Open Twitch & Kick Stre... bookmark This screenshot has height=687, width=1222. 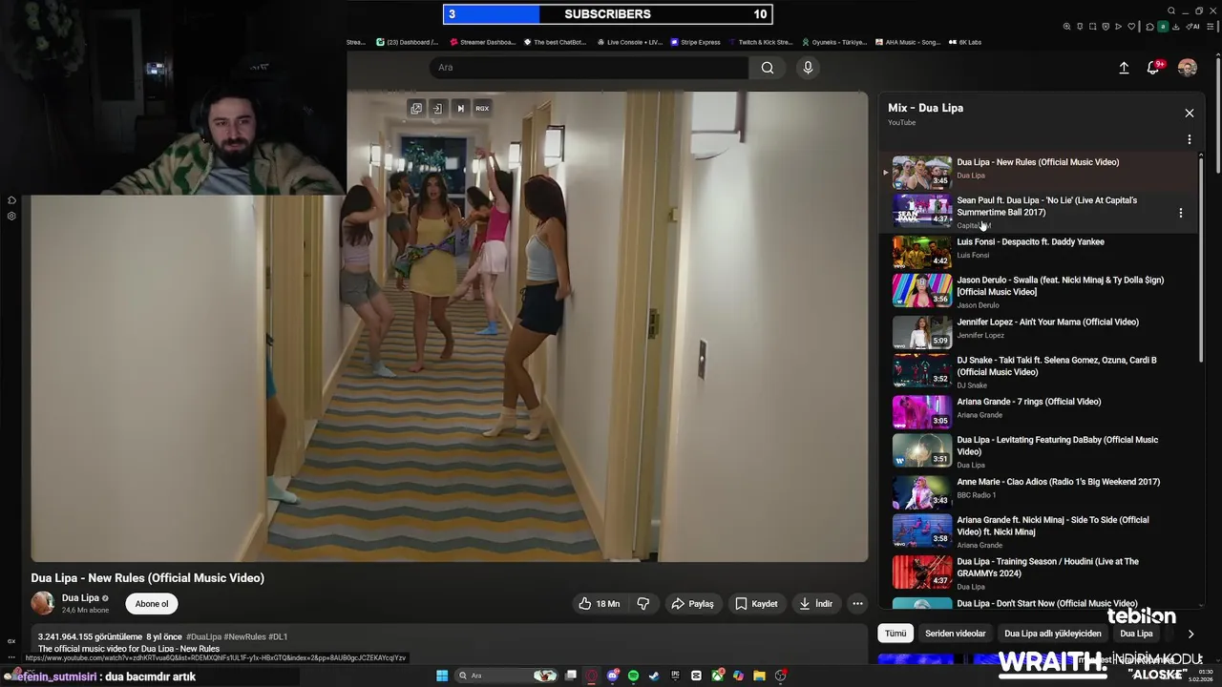(760, 42)
